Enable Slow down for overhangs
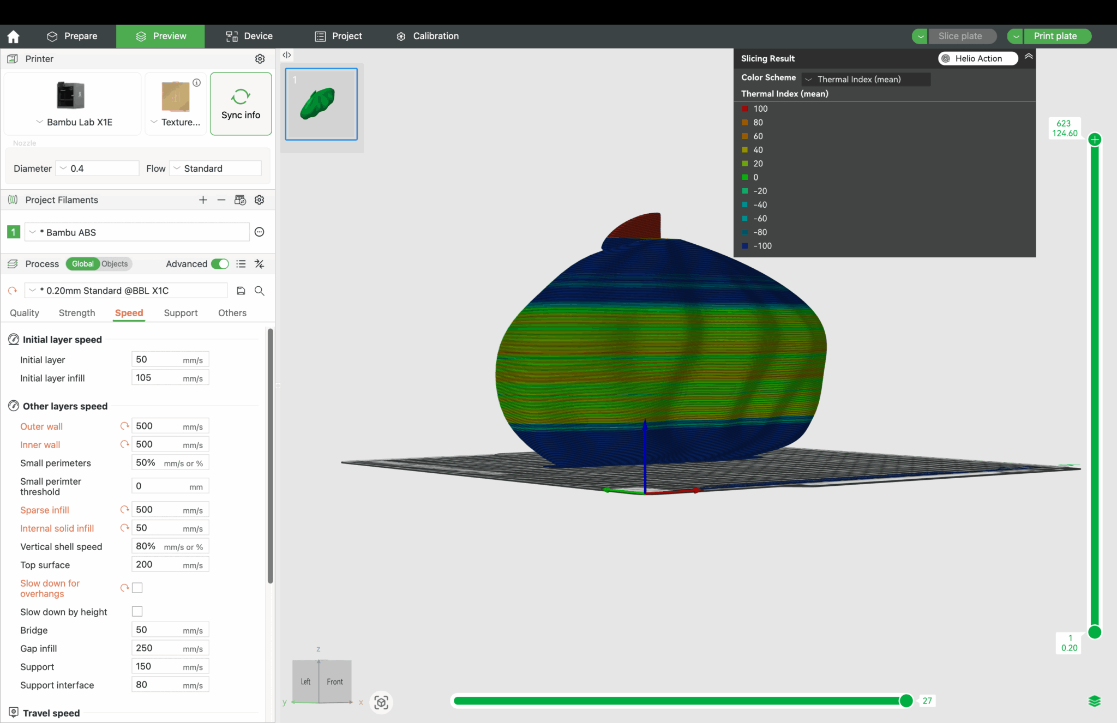Screen dimensions: 1117x723 137,588
